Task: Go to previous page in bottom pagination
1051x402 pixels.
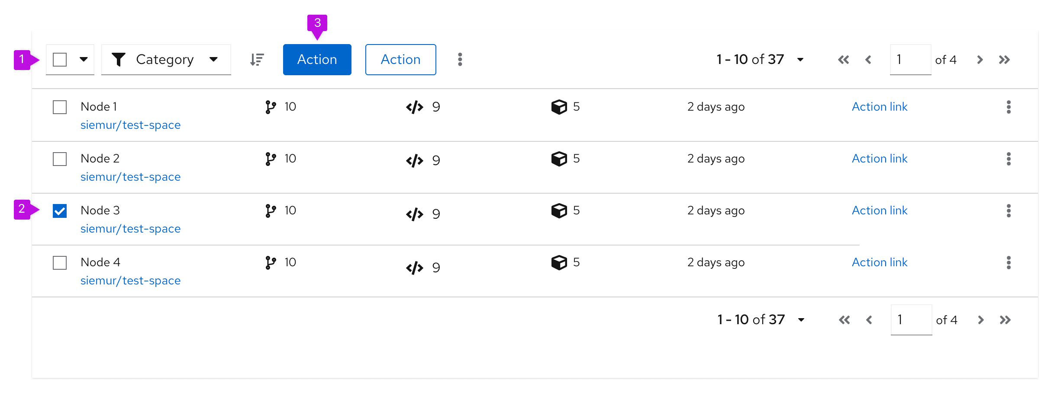Action: (869, 320)
